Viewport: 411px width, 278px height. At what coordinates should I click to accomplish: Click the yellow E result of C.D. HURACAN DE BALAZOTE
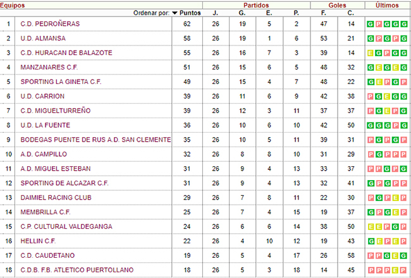[370, 53]
